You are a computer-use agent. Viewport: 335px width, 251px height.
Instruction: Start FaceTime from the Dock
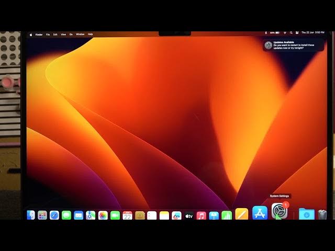click(115, 215)
